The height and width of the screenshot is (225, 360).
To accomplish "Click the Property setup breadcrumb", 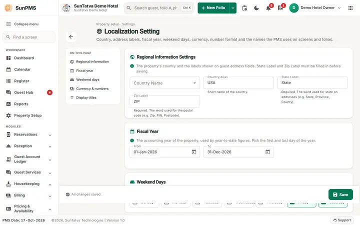I will click(x=107, y=24).
